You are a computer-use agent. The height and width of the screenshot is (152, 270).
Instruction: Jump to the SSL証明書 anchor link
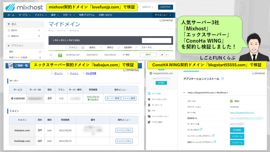[91, 73]
